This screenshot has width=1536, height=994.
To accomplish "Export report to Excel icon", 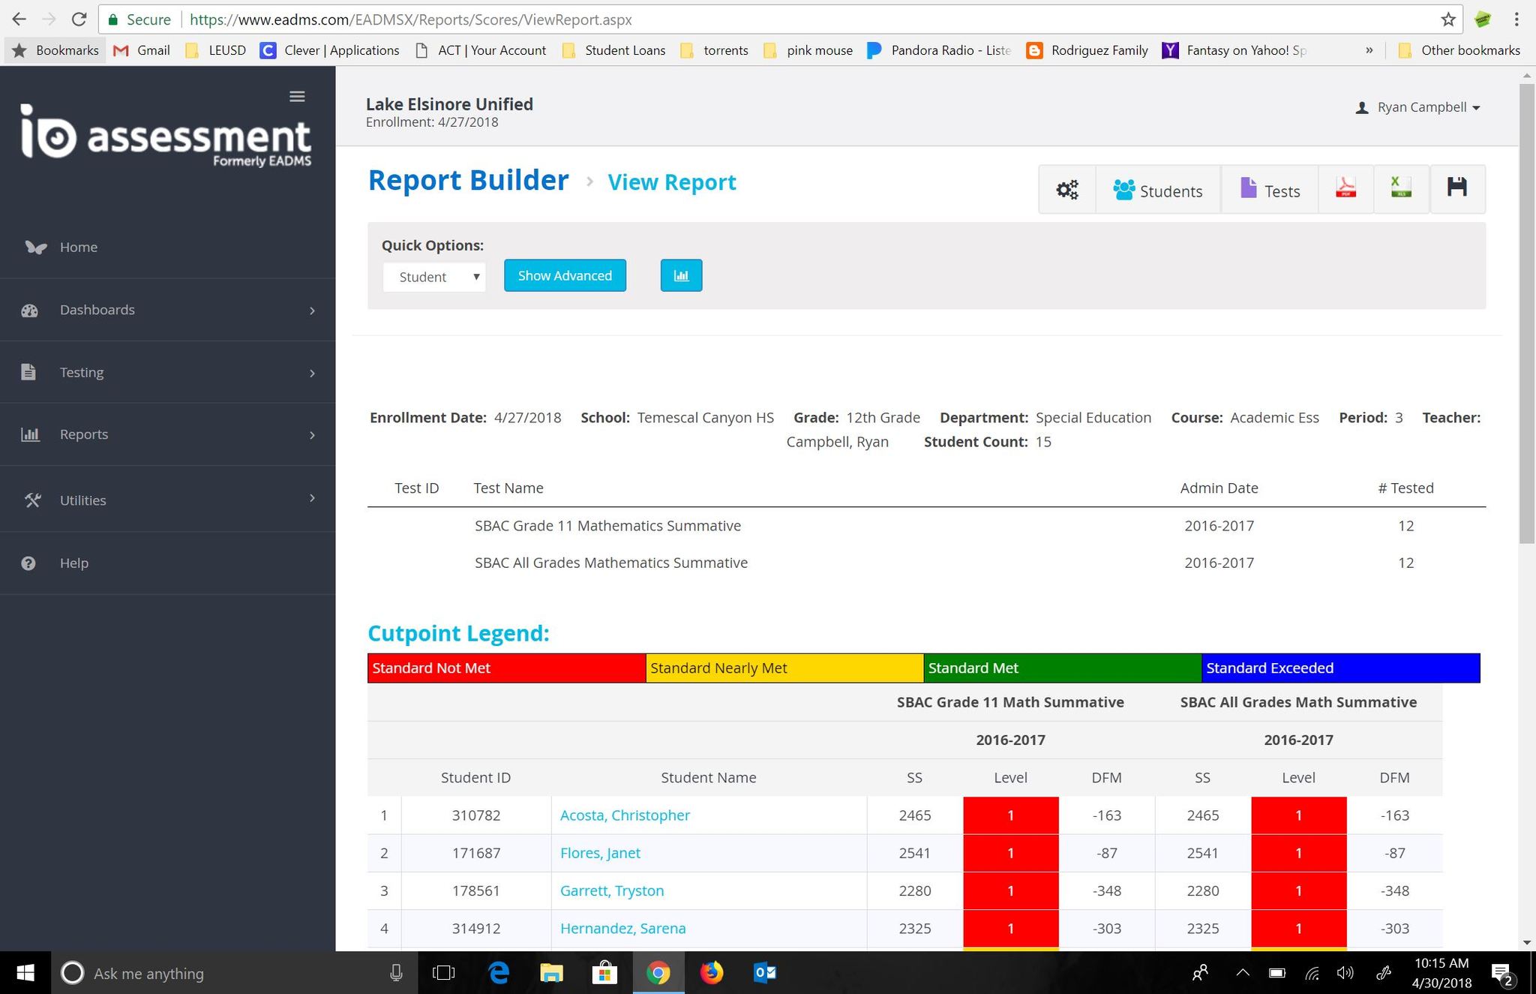I will (x=1400, y=189).
